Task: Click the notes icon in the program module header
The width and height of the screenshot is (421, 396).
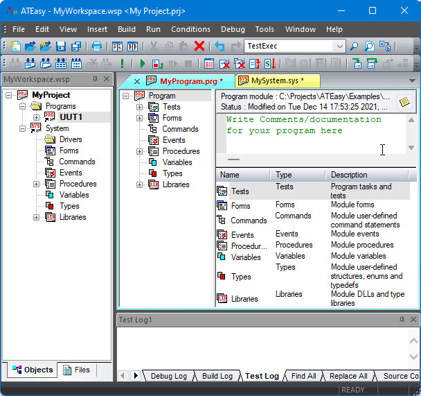Action: coord(404,102)
